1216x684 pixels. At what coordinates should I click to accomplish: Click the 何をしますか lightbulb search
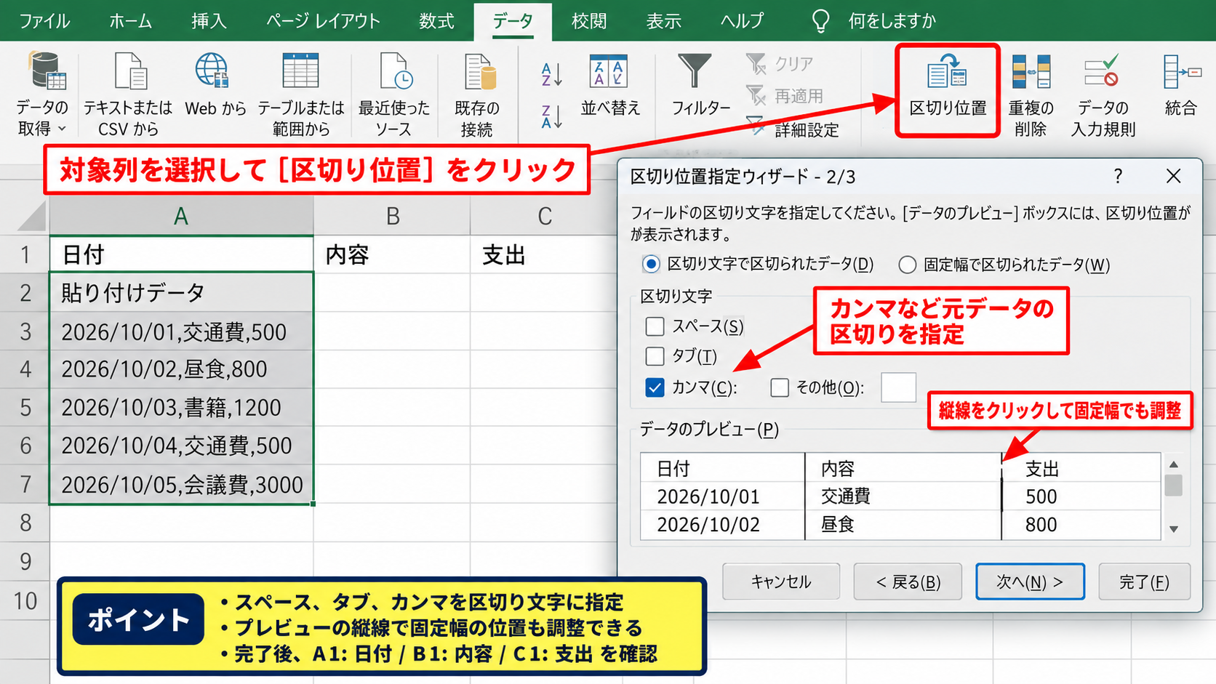(x=820, y=21)
